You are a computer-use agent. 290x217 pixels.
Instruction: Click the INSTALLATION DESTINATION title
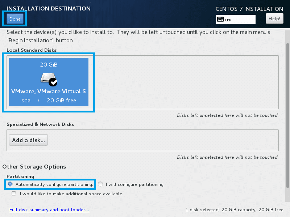(49, 8)
